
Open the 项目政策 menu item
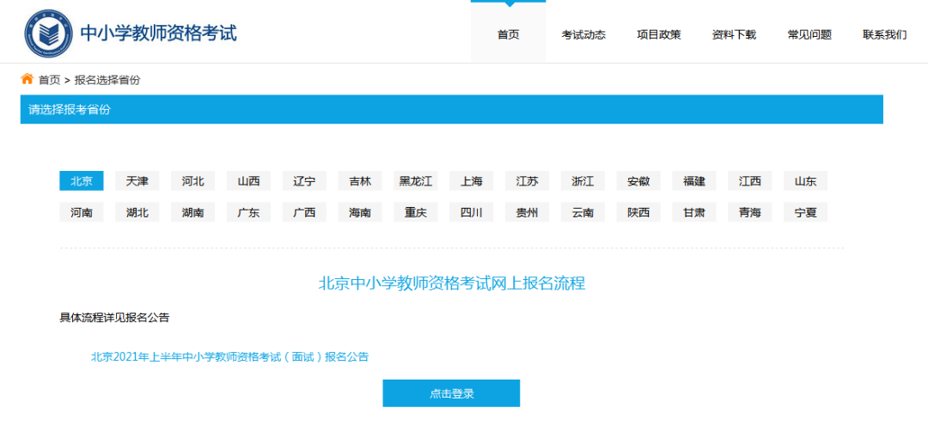658,34
